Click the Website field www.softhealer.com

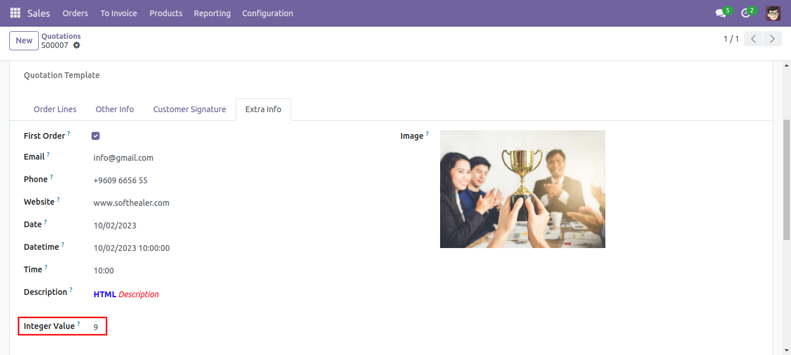point(131,203)
